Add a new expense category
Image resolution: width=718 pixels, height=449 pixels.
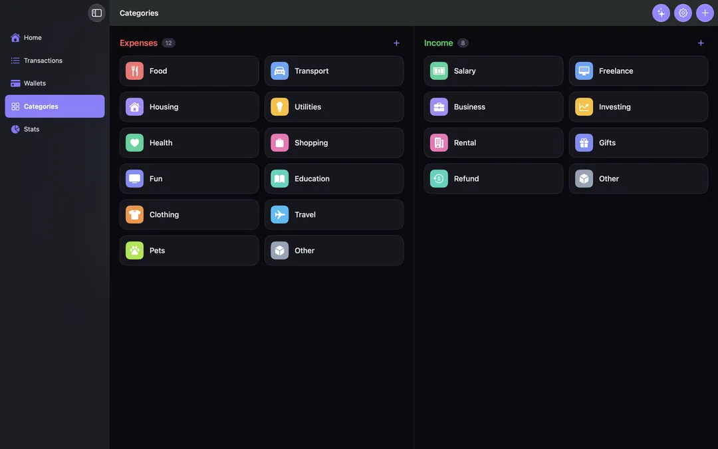(396, 43)
